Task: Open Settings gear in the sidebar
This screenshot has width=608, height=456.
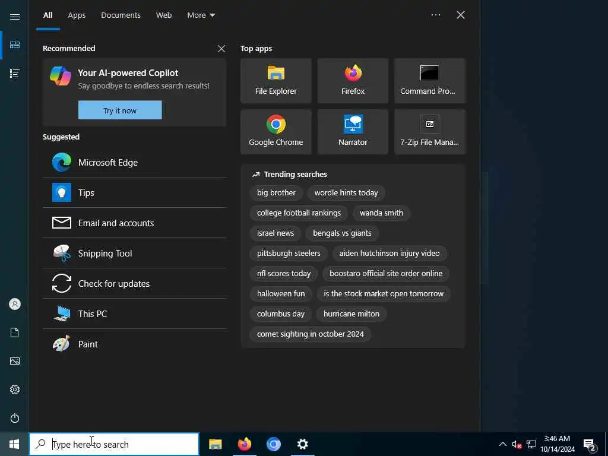Action: (x=15, y=389)
